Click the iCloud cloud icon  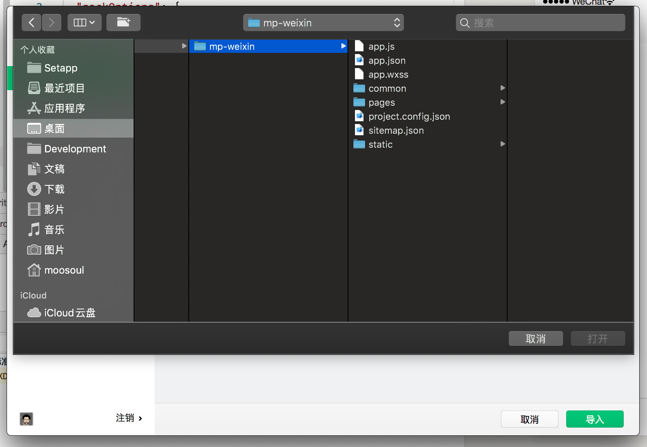[34, 313]
